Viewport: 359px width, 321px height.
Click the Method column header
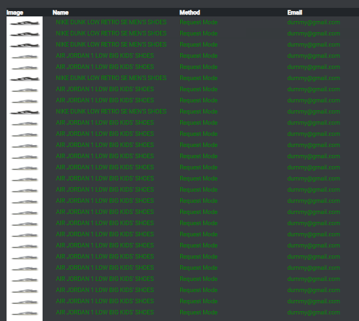[x=189, y=12]
